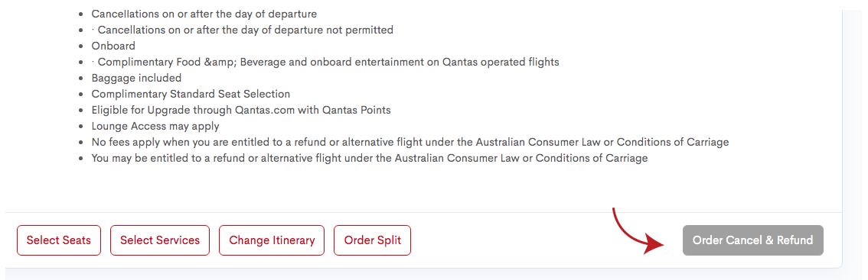Select the first Cancellations on day of departure line
This screenshot has width=868, height=280.
click(204, 14)
